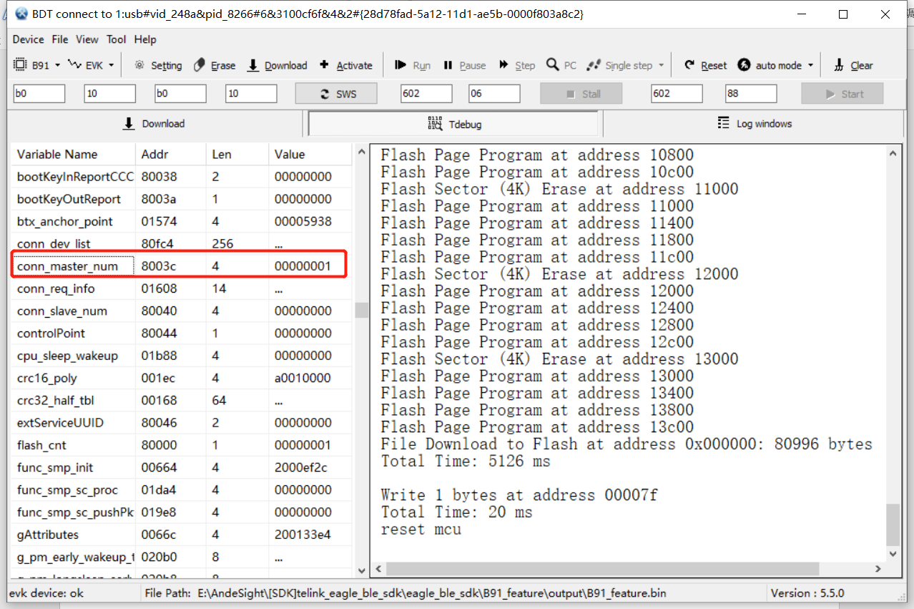Viewport: 914px width, 609px height.
Task: Click variable list scrollbar up arrow
Action: pos(361,151)
